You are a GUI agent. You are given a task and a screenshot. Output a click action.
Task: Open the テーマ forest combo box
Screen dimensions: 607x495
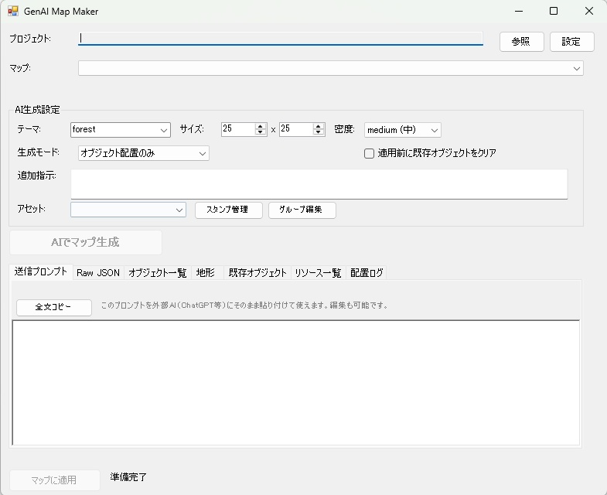point(121,130)
